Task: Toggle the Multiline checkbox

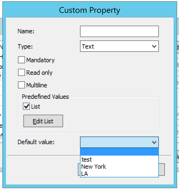Action: point(21,85)
